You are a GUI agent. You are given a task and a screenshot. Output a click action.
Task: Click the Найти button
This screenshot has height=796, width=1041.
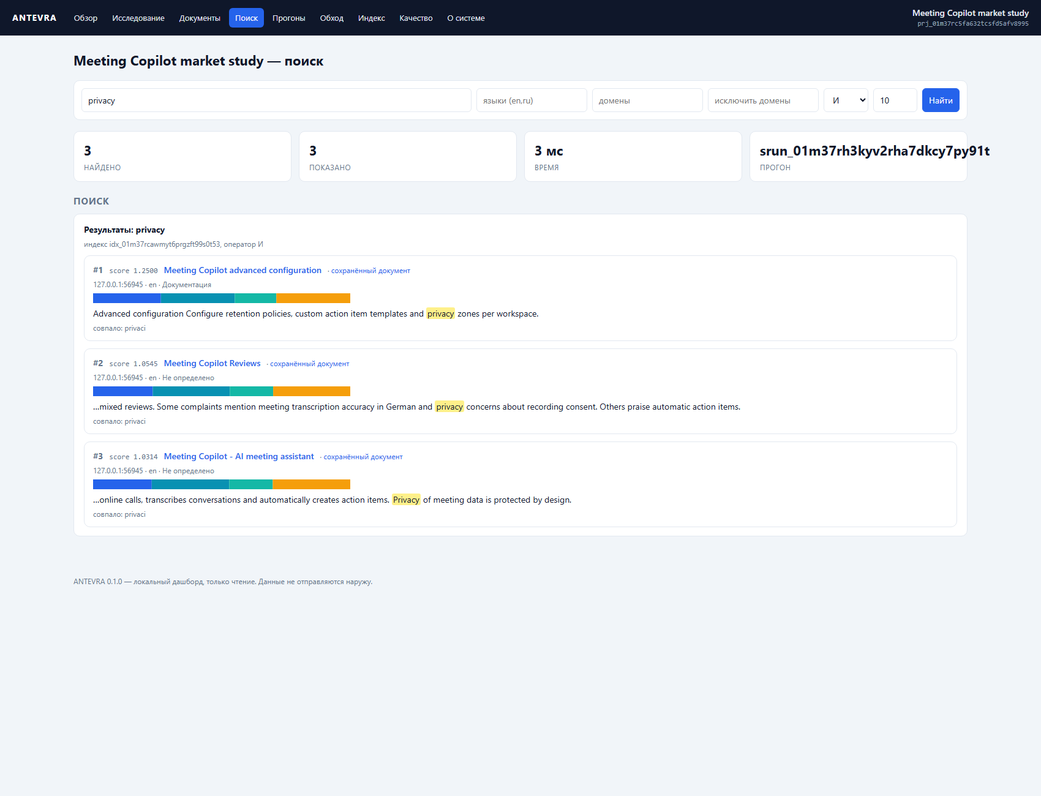tap(941, 100)
